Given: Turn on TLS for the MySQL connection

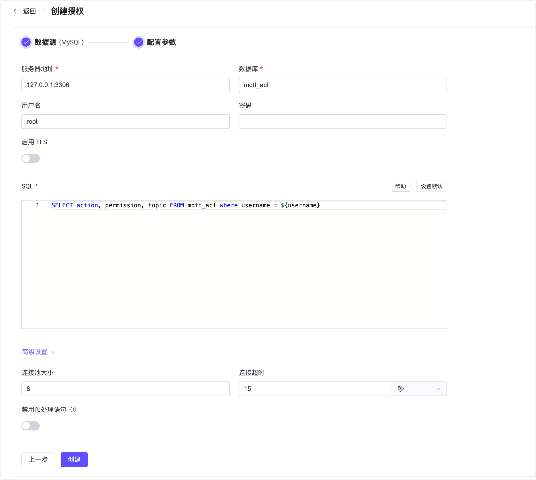Looking at the screenshot, I should pos(31,158).
